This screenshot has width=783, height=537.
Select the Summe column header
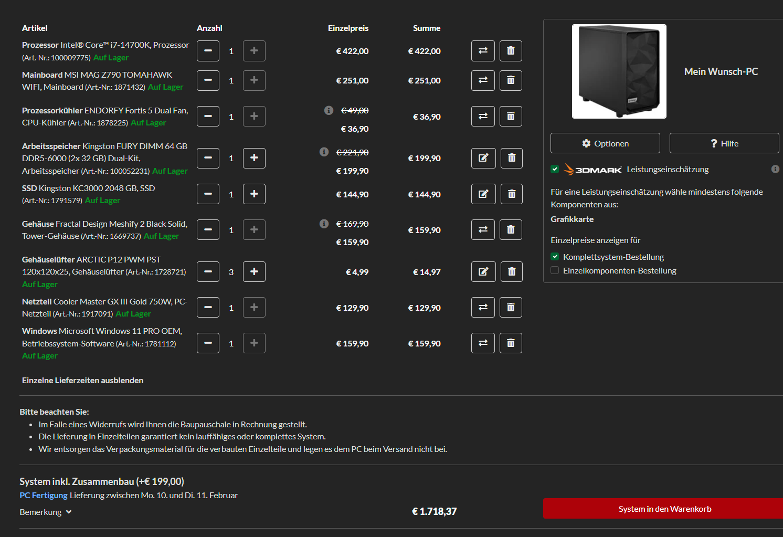427,28
